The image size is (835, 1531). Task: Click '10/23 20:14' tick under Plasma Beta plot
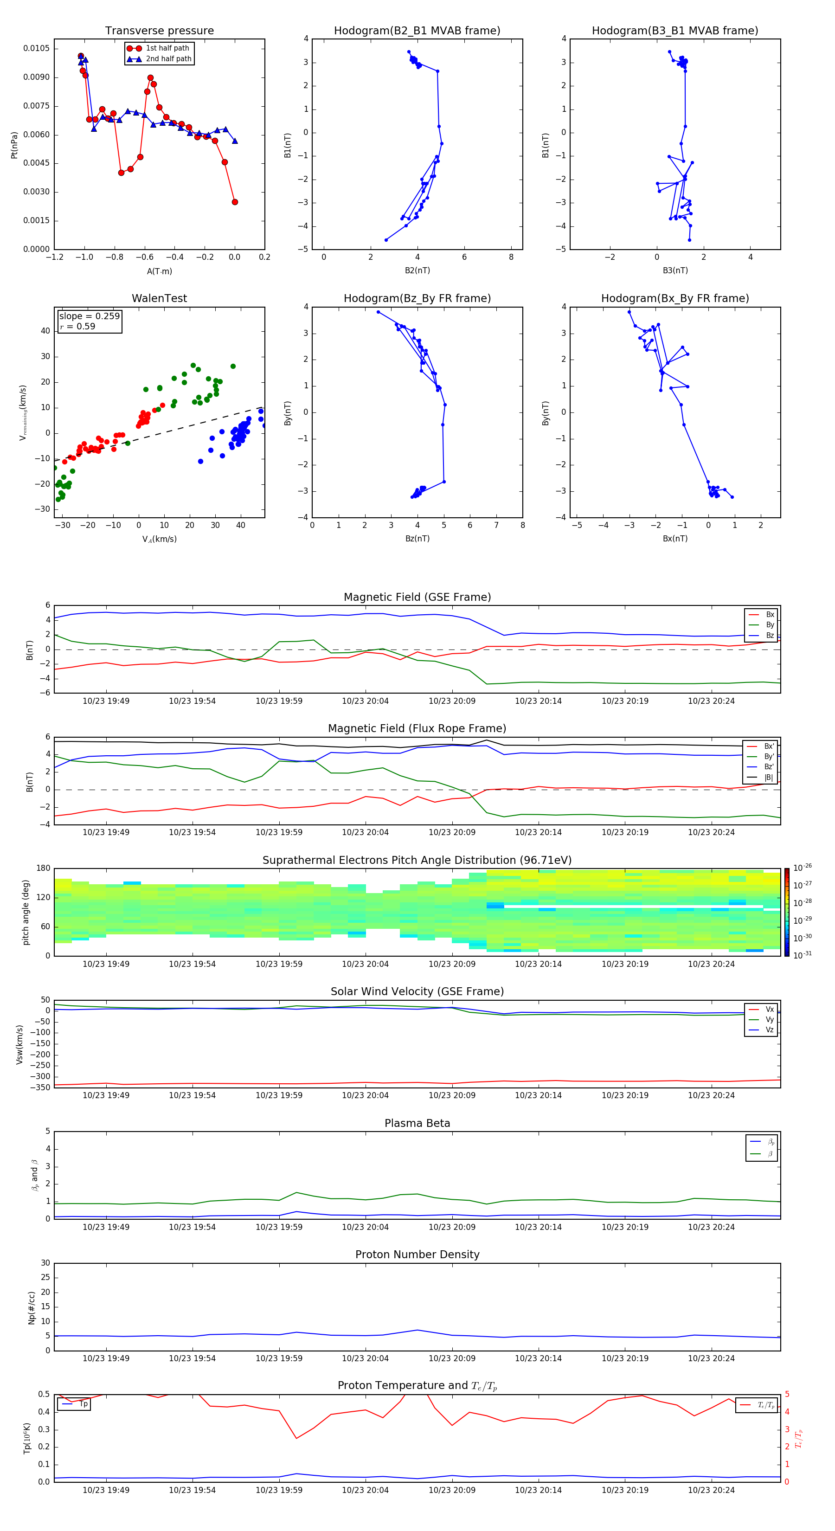(x=538, y=1227)
